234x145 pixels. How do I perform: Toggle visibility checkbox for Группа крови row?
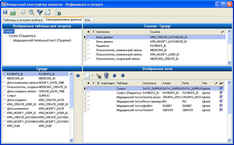221,97
